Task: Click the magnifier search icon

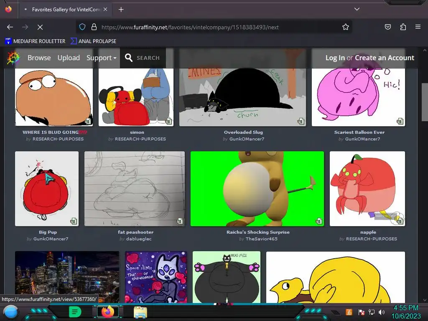Action: [129, 58]
